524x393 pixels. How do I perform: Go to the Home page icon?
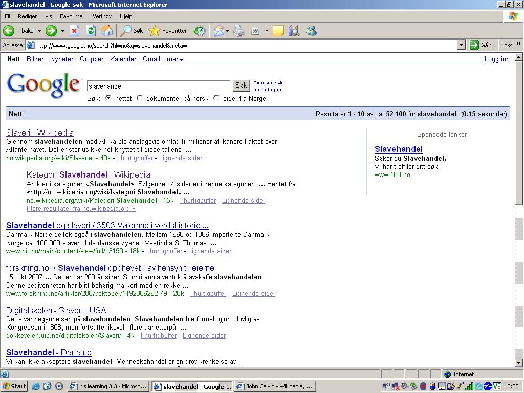107,31
